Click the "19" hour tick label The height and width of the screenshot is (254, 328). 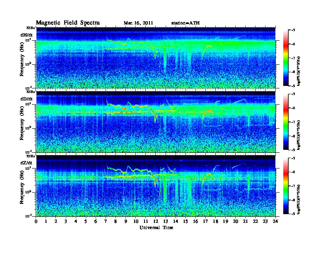click(x=225, y=221)
